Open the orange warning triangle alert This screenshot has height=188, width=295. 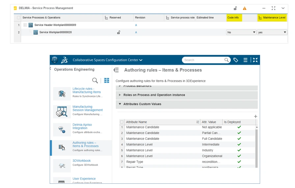pos(244,8)
